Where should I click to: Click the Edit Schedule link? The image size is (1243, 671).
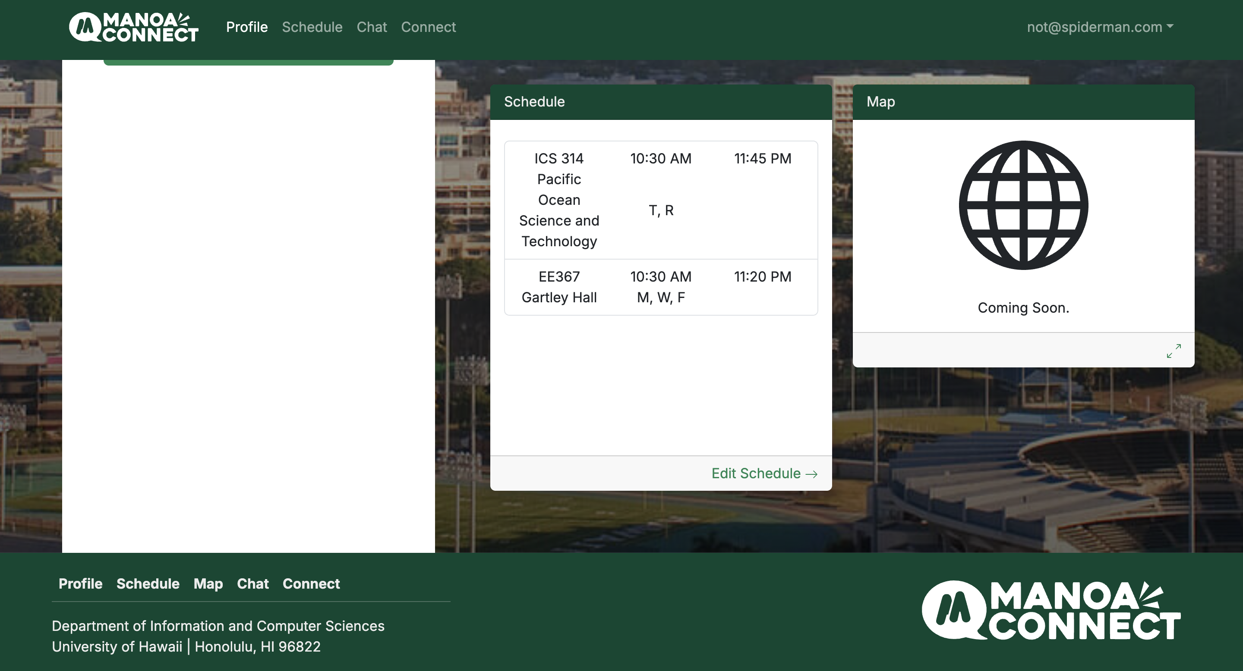tap(756, 473)
